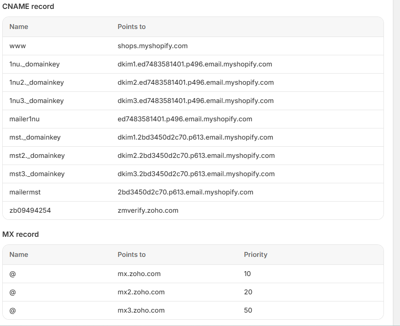Click the priority 50 cell
400x326 pixels.
pyautogui.click(x=248, y=310)
